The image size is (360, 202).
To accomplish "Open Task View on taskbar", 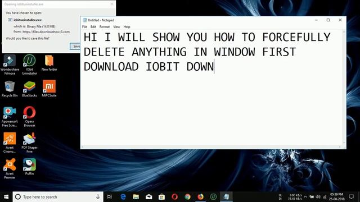I will coord(110,197).
